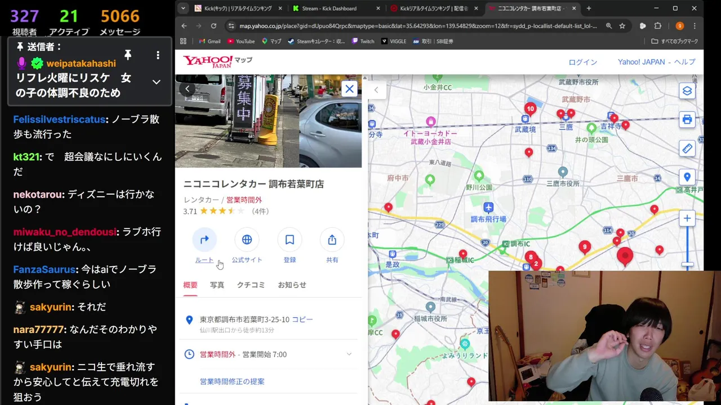
Task: Open the 公式サイト official website icon
Action: click(247, 240)
